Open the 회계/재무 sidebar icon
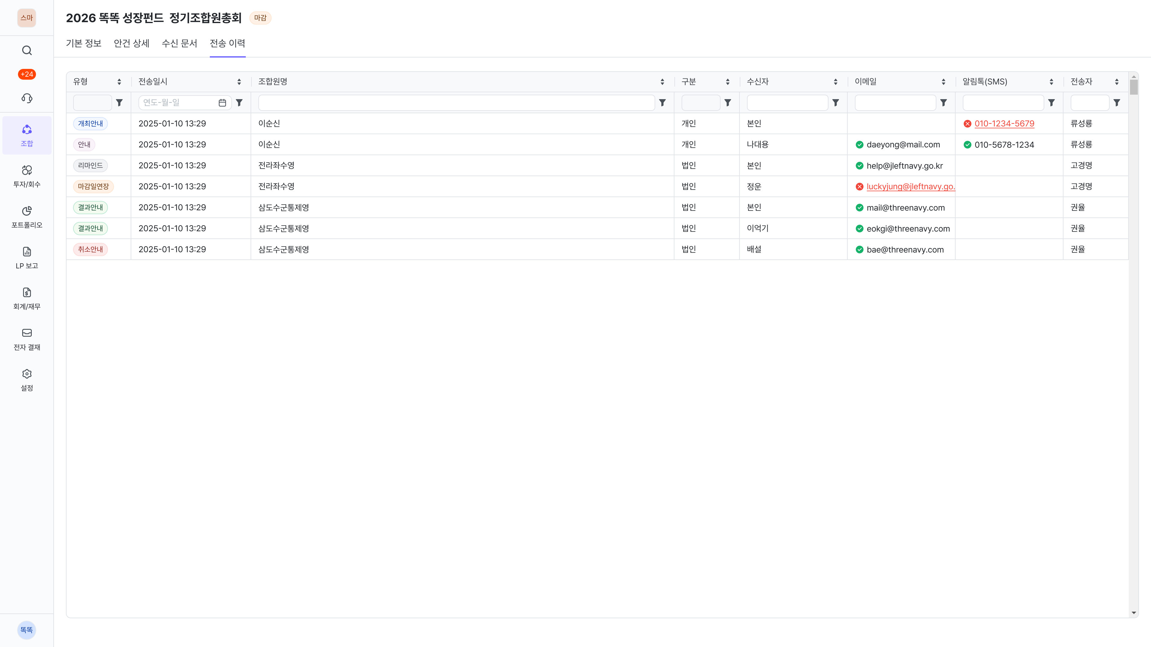 click(27, 298)
